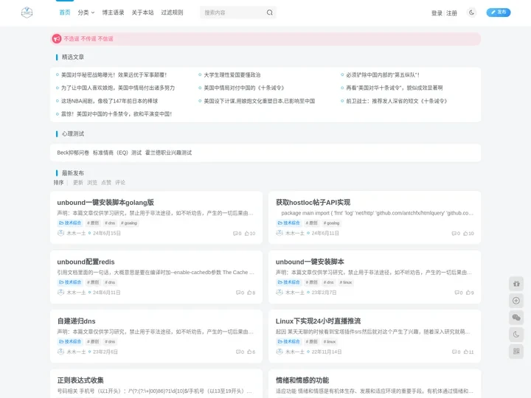The image size is (531, 398).
Task: Click the gift icon in floating sidebar
Action: (516, 284)
